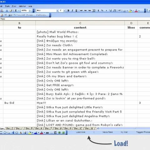Click the Cut scissors icon
The image size is (150, 150).
tap(7, 11)
